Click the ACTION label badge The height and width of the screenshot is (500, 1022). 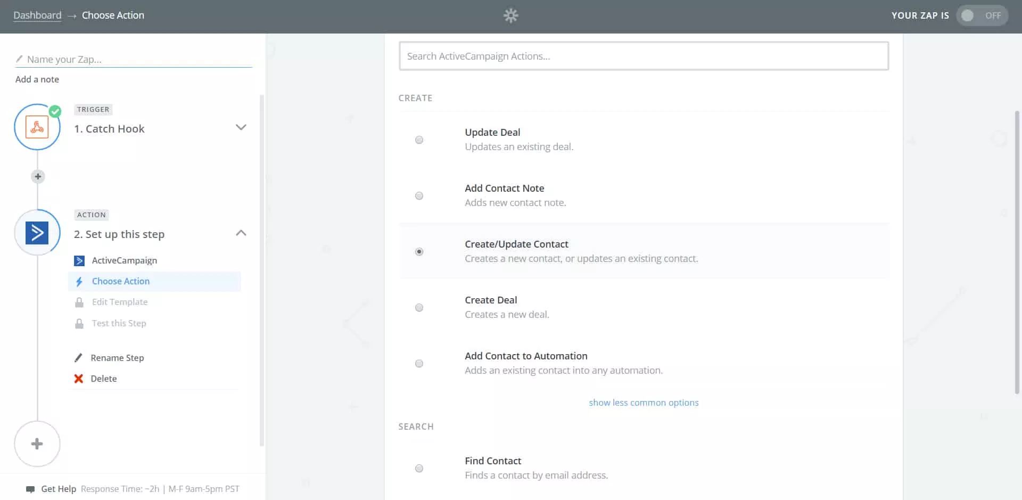[92, 215]
